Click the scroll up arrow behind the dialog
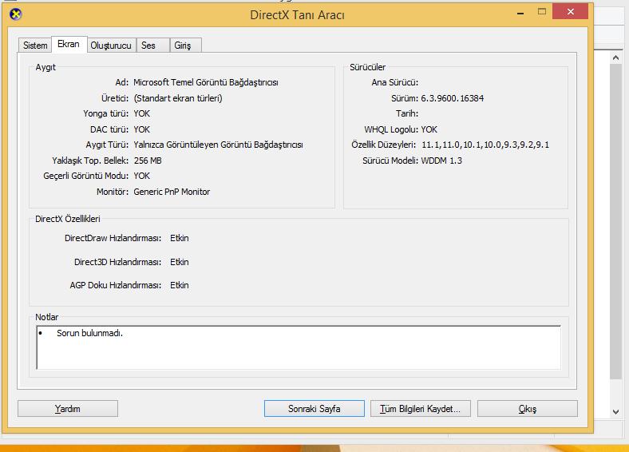The height and width of the screenshot is (452, 629). 615,57
